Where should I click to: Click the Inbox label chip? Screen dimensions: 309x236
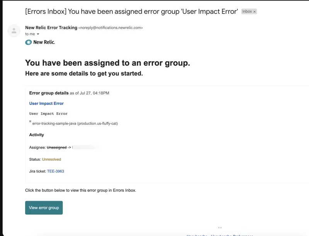(247, 12)
